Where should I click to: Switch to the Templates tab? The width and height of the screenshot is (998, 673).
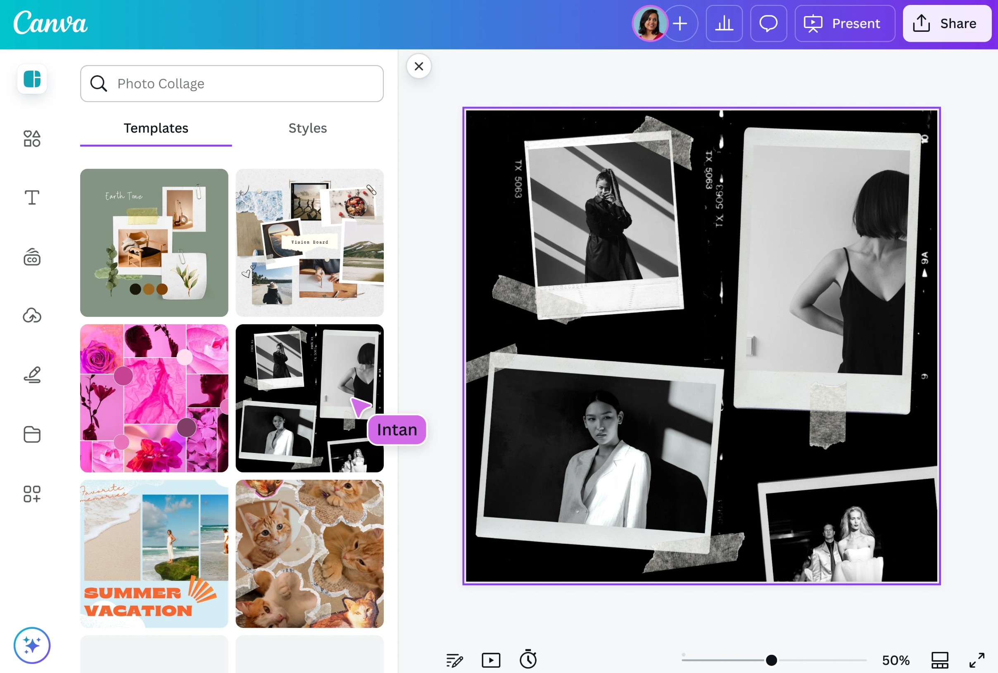[155, 128]
